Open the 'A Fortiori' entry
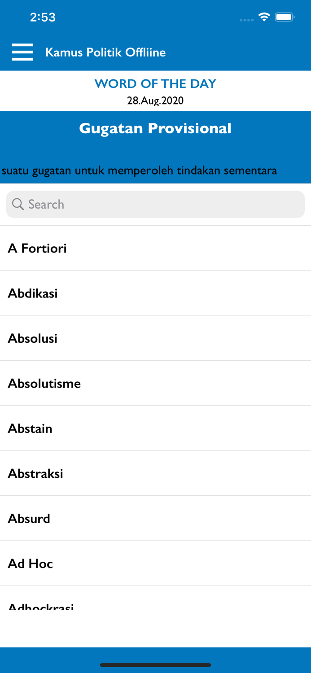311x673 pixels. [x=37, y=248]
